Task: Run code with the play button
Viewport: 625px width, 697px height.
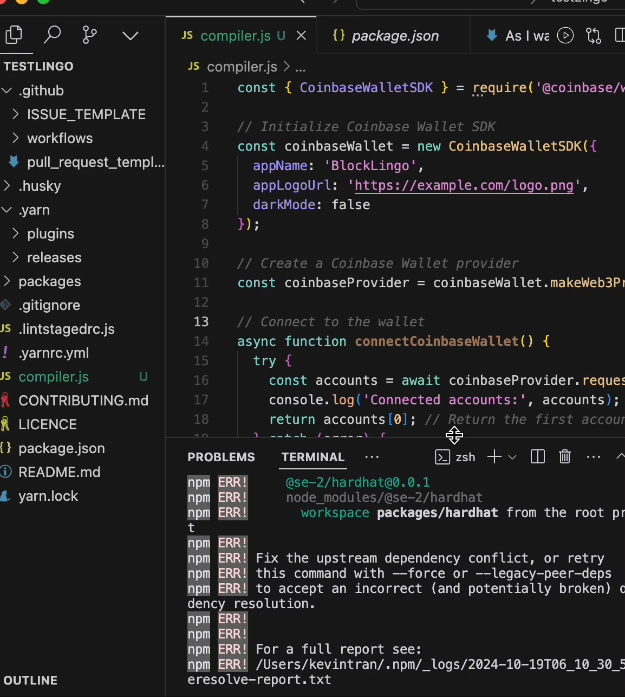Action: click(565, 36)
